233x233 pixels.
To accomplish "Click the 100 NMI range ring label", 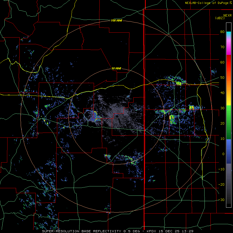I will pyautogui.click(x=116, y=20).
